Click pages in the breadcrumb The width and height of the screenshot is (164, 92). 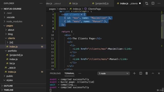tap(52, 9)
